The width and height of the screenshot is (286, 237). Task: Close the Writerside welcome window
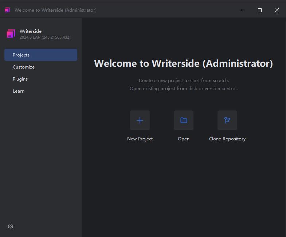[277, 10]
